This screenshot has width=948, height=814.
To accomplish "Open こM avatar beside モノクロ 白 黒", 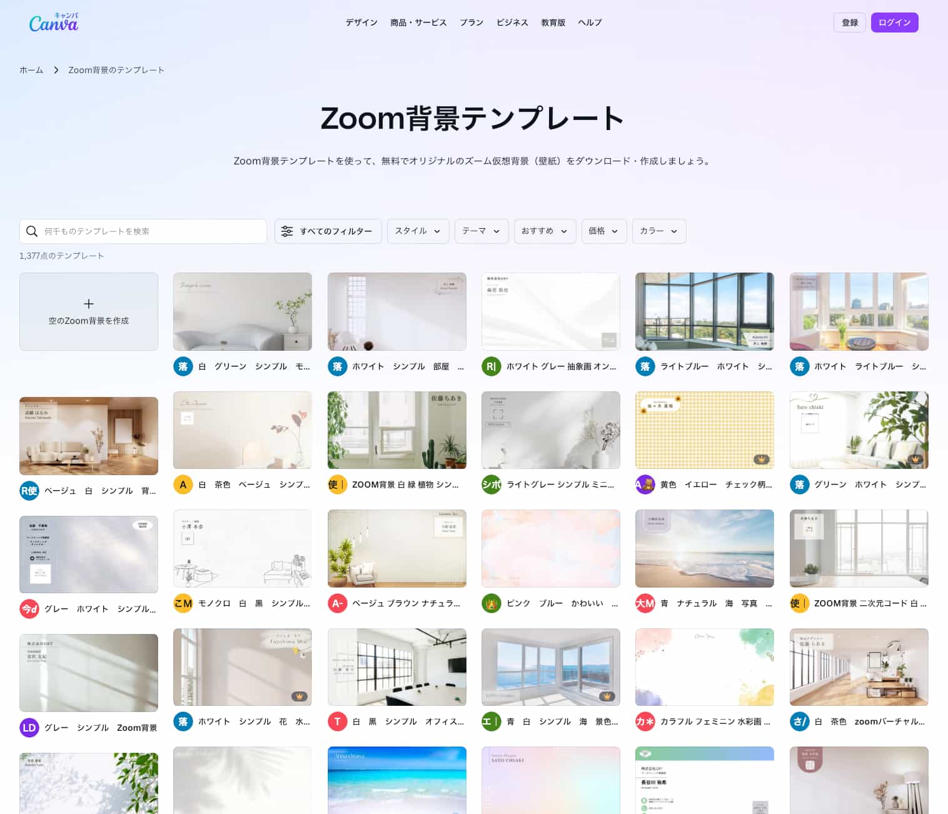I will pyautogui.click(x=183, y=603).
